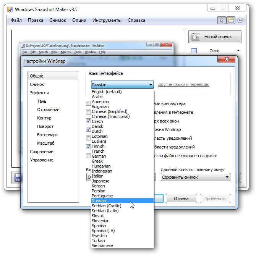256x255 pixels.
Task: Choose Greek from language list
Action: 122,161
